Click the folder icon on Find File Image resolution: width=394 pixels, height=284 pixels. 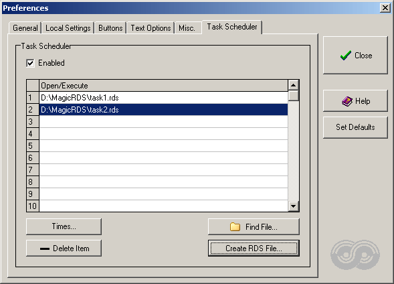pyautogui.click(x=235, y=226)
